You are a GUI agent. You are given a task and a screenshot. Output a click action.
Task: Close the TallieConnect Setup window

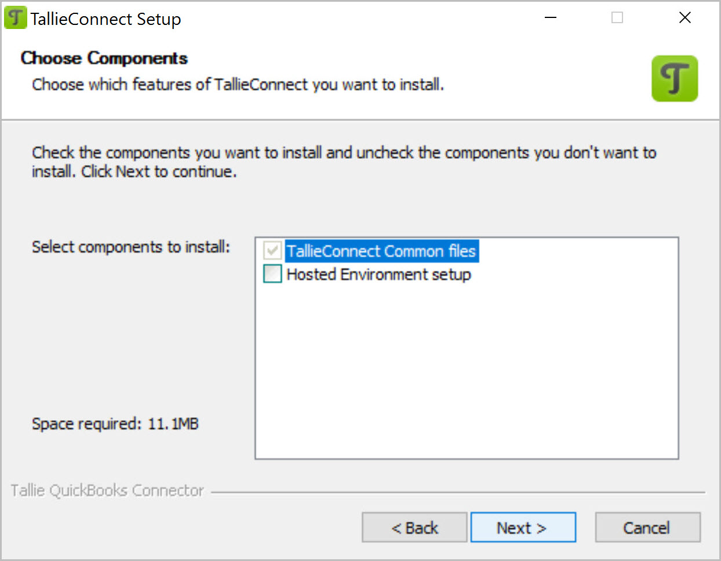(x=685, y=18)
